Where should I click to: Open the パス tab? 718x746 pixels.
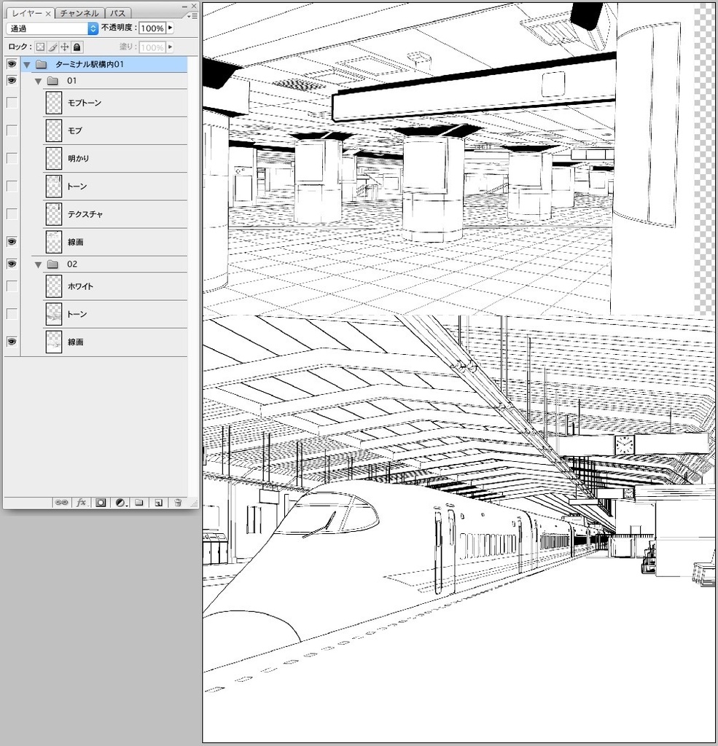pyautogui.click(x=117, y=12)
